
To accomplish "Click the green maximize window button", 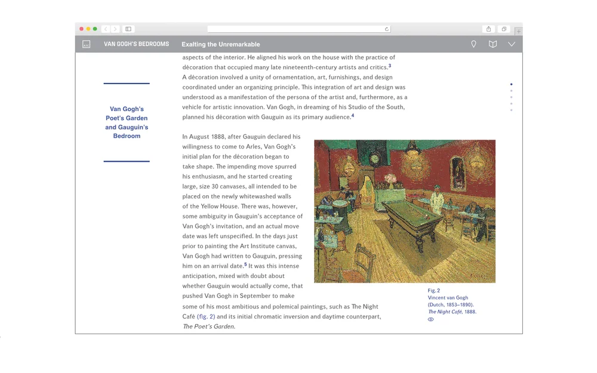I will click(x=95, y=29).
